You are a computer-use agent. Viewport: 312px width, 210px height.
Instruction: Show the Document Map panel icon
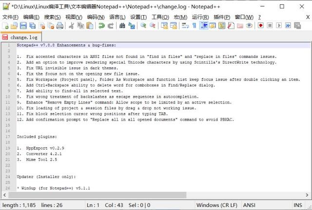tap(222, 26)
